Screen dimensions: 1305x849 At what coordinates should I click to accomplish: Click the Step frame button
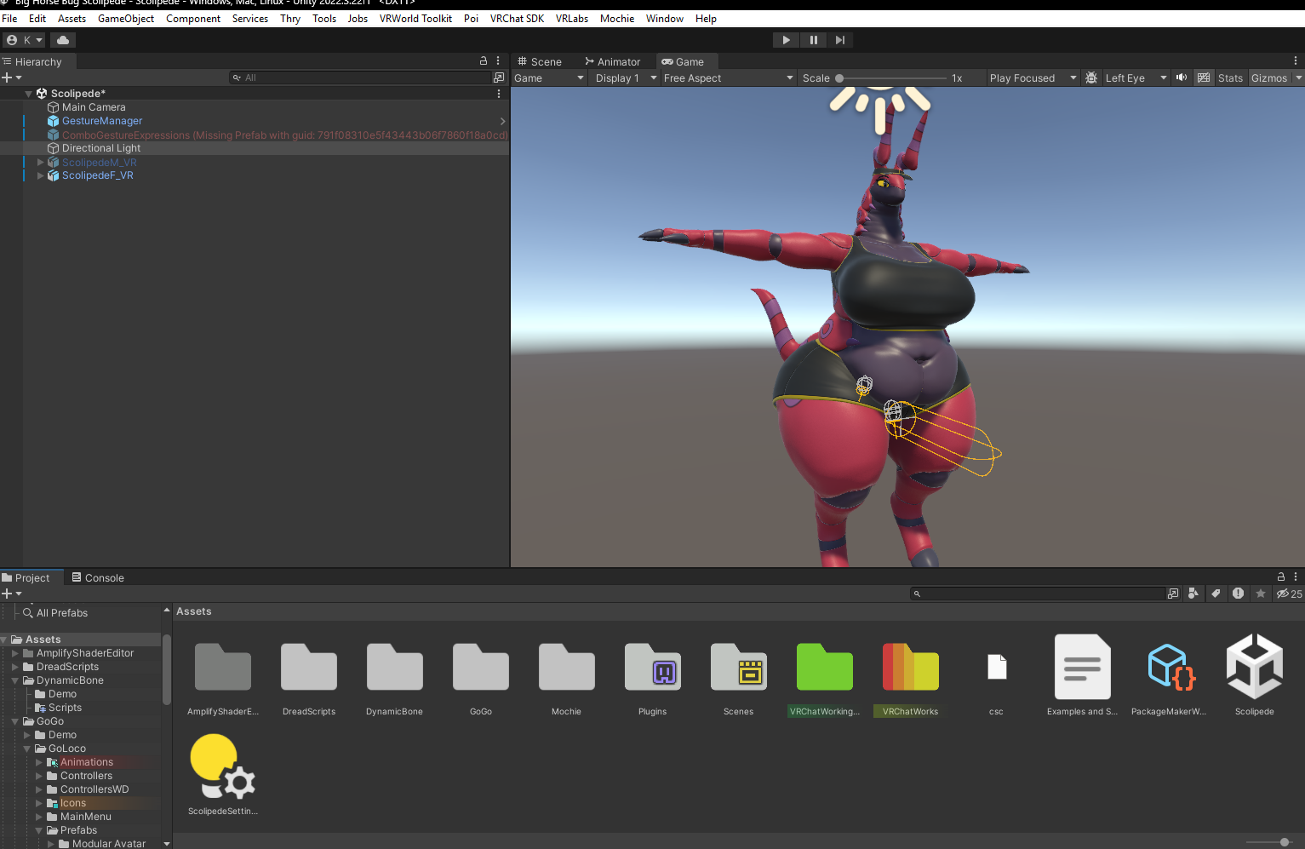[840, 40]
